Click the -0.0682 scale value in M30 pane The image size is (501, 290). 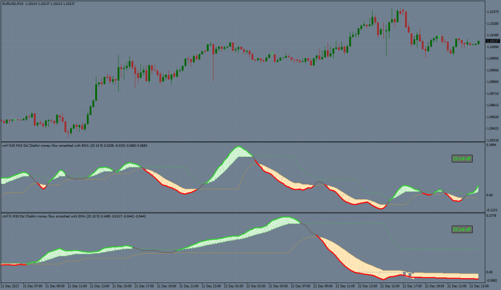pos(492,281)
